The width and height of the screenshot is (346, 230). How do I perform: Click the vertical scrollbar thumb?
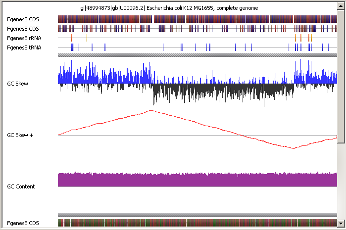coord(341,76)
